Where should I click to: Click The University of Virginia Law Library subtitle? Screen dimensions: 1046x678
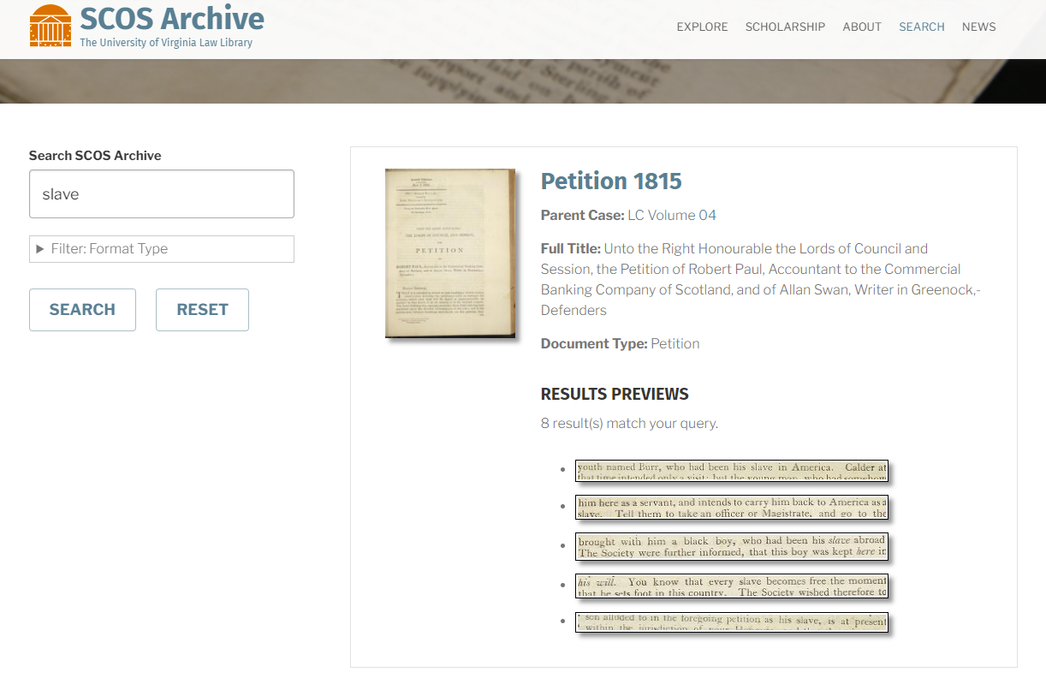pos(166,43)
